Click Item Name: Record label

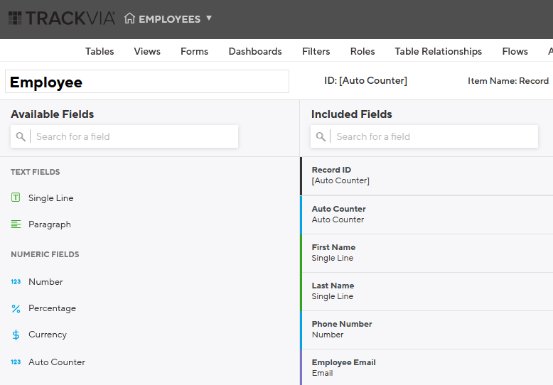click(x=508, y=81)
